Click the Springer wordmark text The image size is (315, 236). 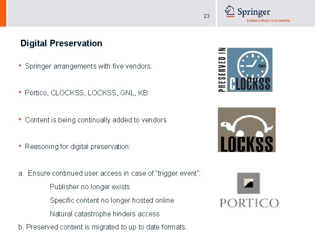(254, 12)
